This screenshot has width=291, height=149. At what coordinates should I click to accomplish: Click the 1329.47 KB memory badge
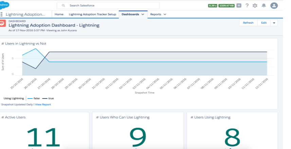click(x=226, y=6)
